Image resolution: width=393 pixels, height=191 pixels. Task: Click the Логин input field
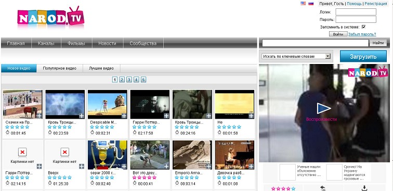pyautogui.click(x=356, y=12)
